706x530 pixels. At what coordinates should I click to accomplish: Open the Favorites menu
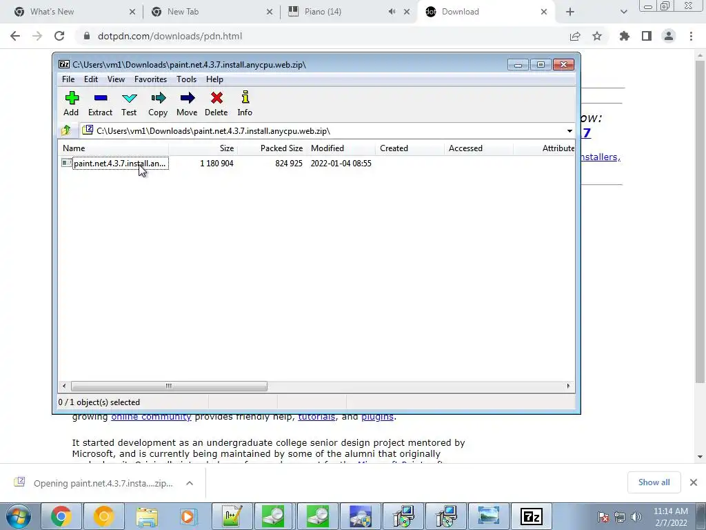pyautogui.click(x=150, y=79)
